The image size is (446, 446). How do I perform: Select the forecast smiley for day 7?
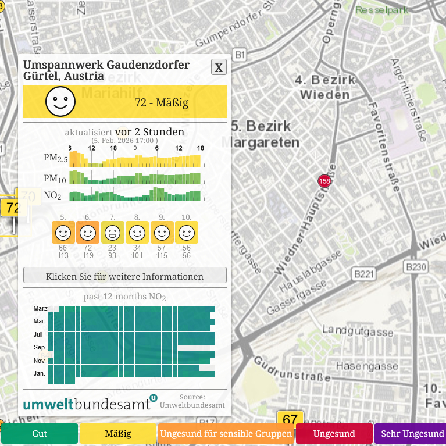click(112, 233)
